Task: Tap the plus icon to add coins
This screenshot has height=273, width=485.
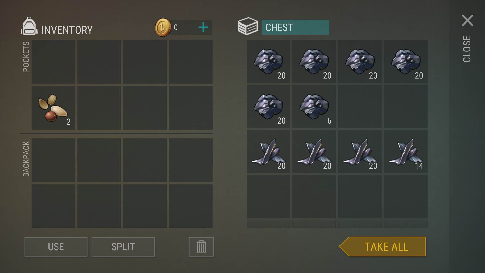Action: pos(203,28)
